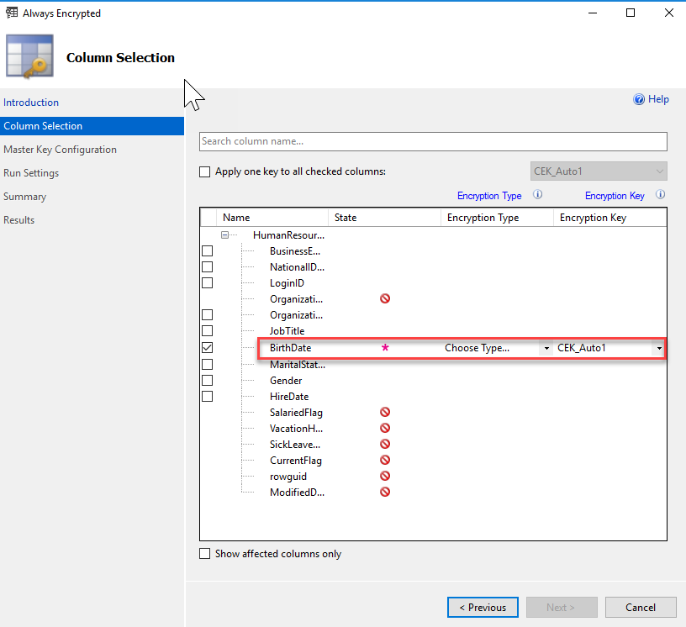Click the Help question mark icon
This screenshot has height=627, width=686.
click(639, 99)
